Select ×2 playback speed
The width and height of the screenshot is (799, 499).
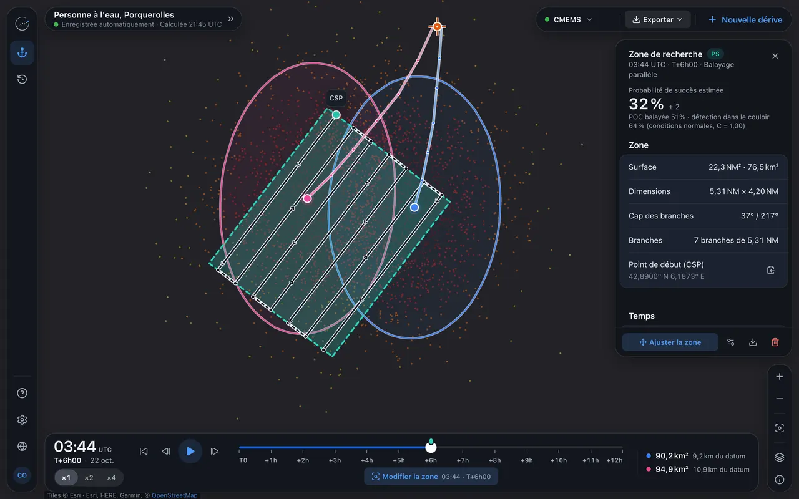coord(89,478)
